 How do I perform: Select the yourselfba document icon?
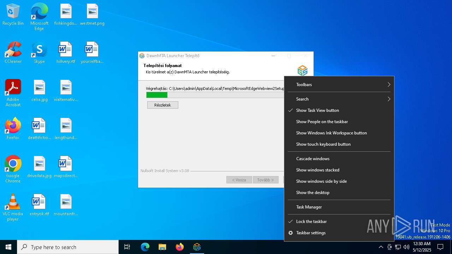pyautogui.click(x=92, y=53)
